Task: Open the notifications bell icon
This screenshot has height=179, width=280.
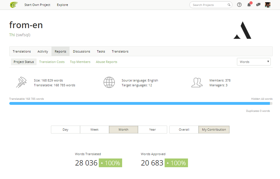Action: tap(249, 5)
